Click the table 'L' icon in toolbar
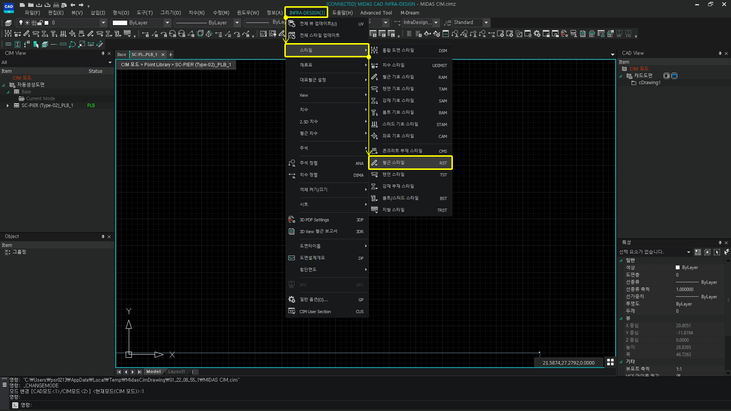731x411 pixels. coord(391,34)
